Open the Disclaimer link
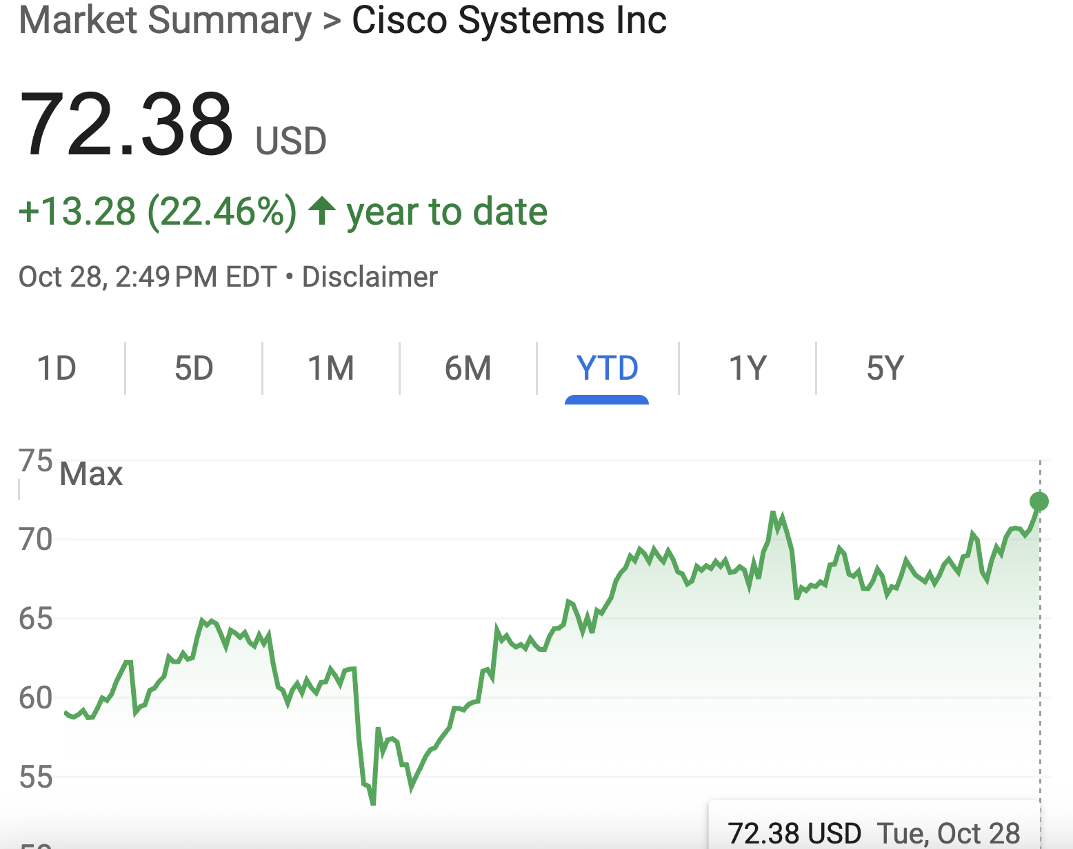 [x=370, y=277]
